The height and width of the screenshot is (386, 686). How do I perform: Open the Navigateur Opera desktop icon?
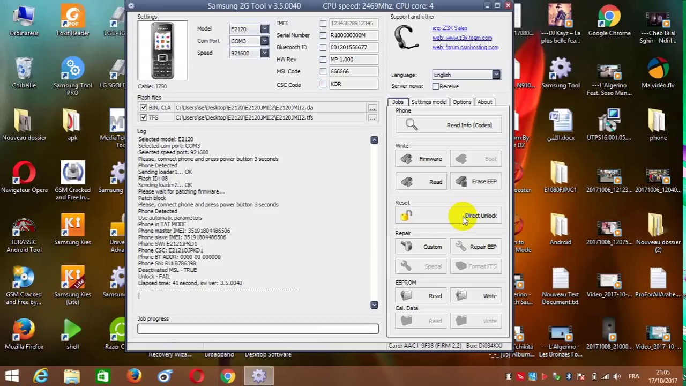click(x=24, y=177)
